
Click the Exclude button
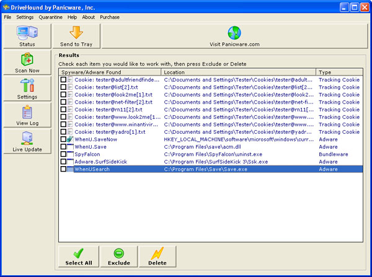tap(119, 257)
